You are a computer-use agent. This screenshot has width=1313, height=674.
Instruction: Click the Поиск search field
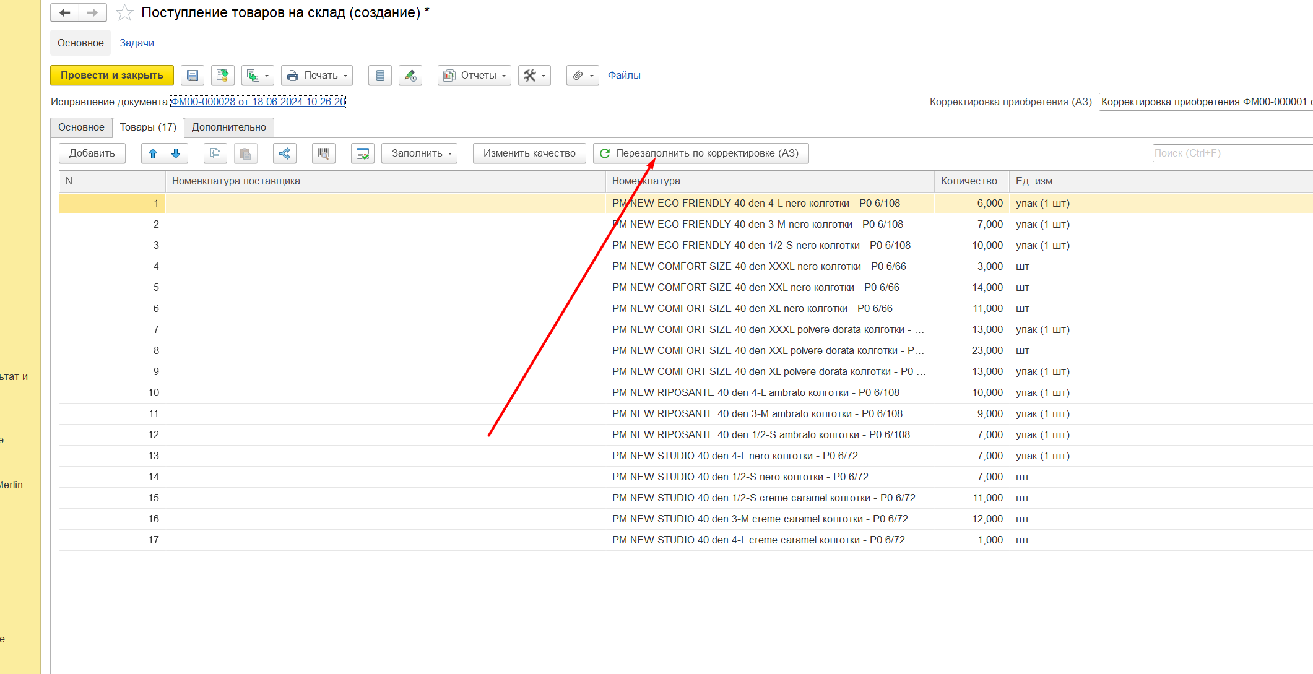click(1231, 153)
